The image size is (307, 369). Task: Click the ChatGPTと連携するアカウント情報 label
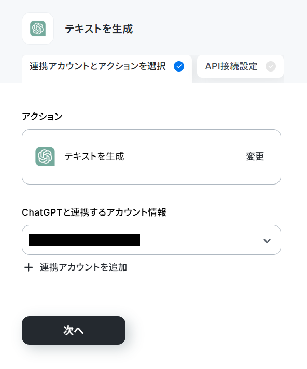tap(94, 212)
